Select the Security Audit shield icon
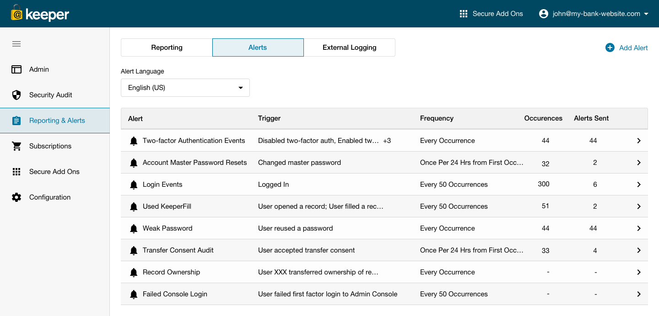This screenshot has width=659, height=316. (16, 95)
